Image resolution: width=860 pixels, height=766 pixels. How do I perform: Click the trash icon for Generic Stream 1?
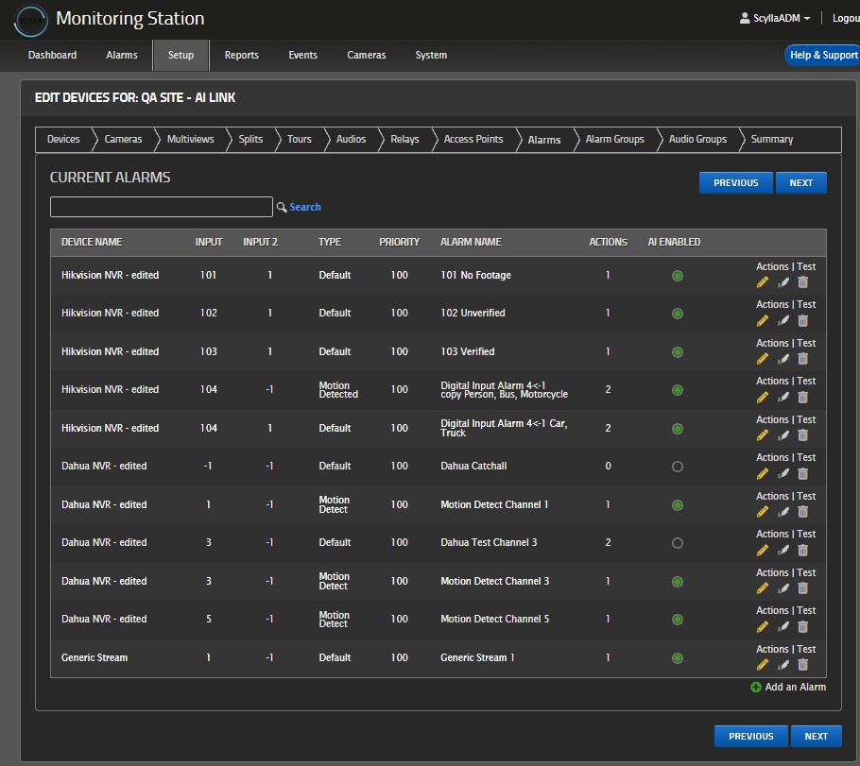tap(802, 665)
